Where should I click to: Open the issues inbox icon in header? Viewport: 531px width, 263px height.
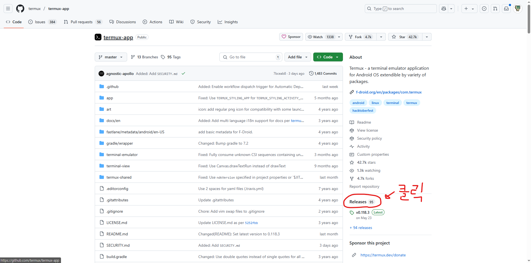click(484, 9)
